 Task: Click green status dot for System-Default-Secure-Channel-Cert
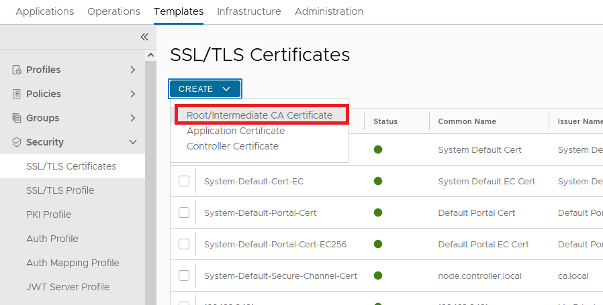378,276
